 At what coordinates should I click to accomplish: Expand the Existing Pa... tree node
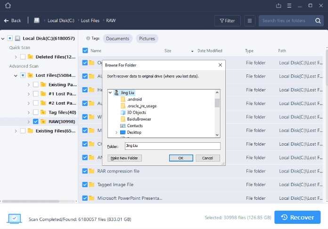(x=29, y=85)
